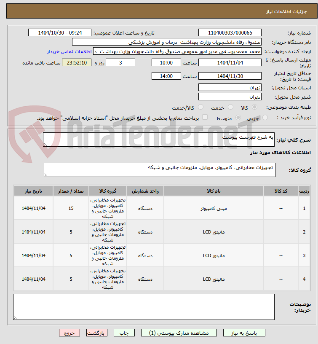318x344 pixels.
Task: Click the product group cell in row 3
Action: tap(108, 255)
